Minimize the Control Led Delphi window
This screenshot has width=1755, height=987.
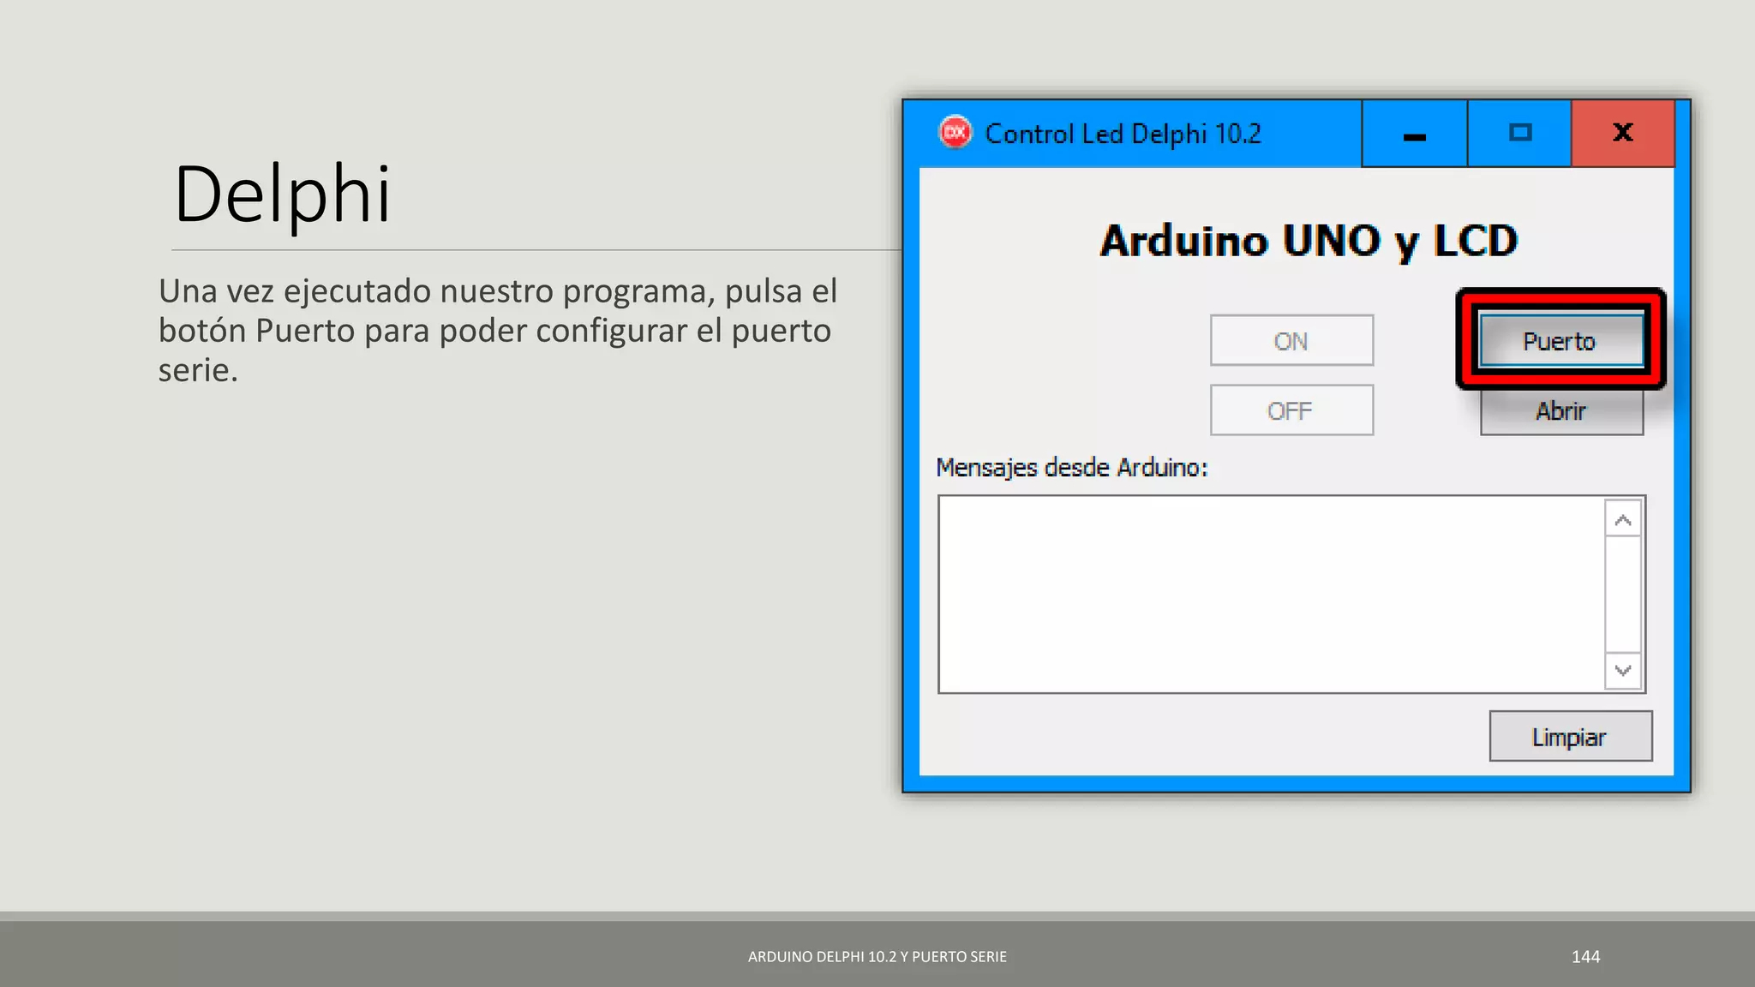1414,135
